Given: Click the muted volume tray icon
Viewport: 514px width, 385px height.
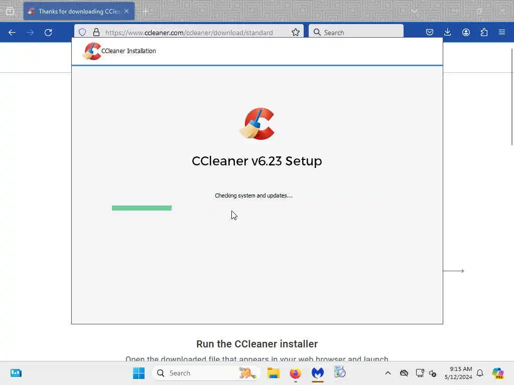Looking at the screenshot, I should (433, 373).
